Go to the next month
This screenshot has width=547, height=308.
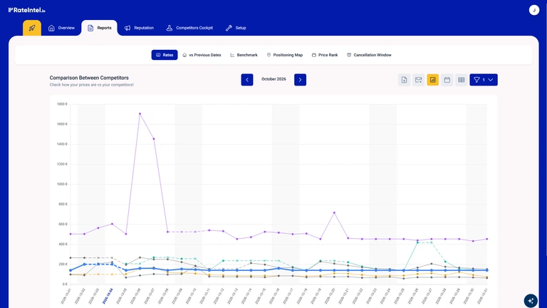[300, 80]
